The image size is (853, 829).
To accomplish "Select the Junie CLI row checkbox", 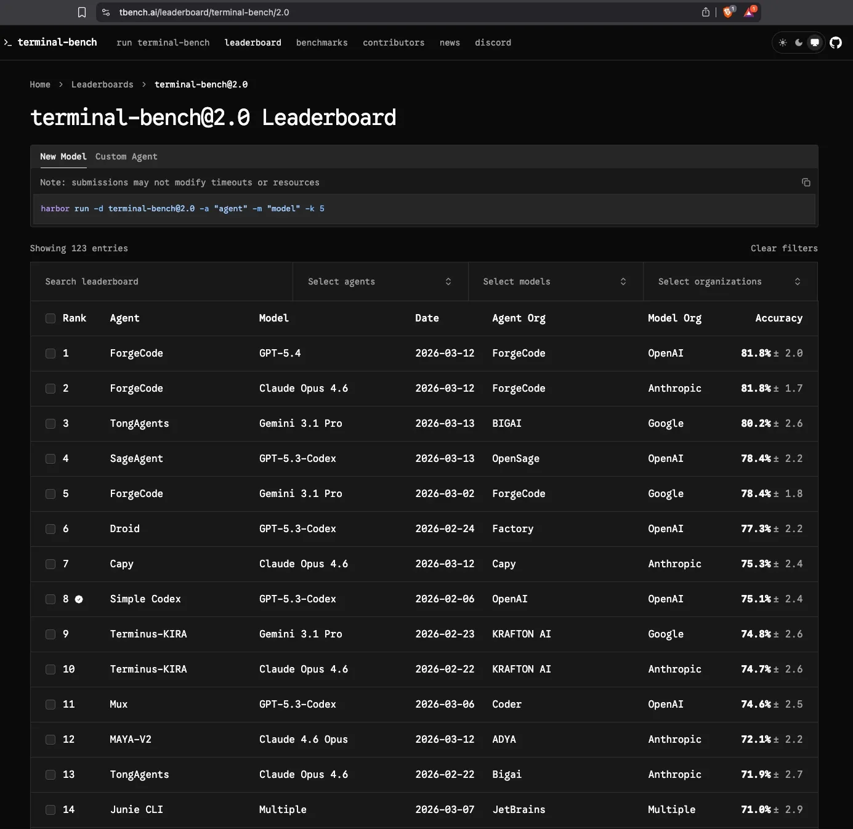I will pyautogui.click(x=51, y=810).
